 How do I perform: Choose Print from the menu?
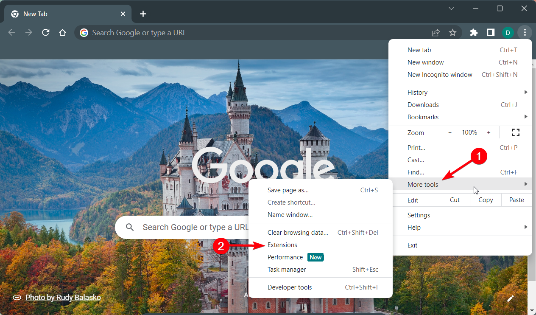pos(460,148)
